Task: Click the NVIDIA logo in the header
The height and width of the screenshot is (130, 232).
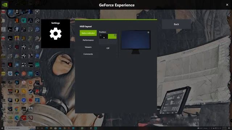Action: pyautogui.click(x=5, y=5)
